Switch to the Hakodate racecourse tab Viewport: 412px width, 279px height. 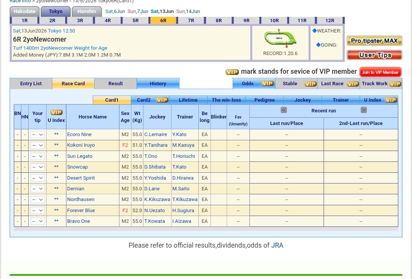click(24, 11)
